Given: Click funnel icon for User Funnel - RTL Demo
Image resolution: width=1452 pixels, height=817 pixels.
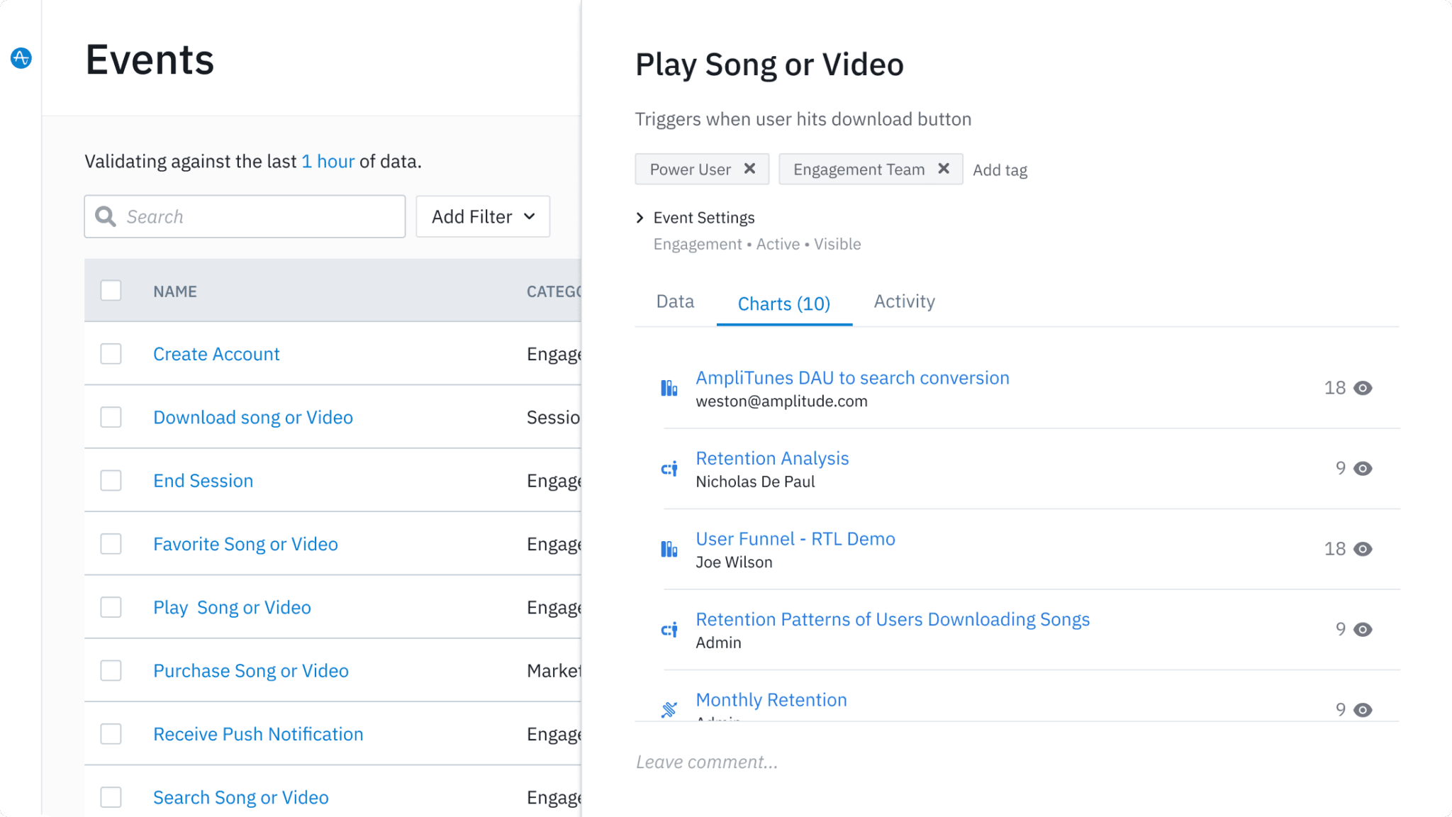Looking at the screenshot, I should (x=669, y=549).
